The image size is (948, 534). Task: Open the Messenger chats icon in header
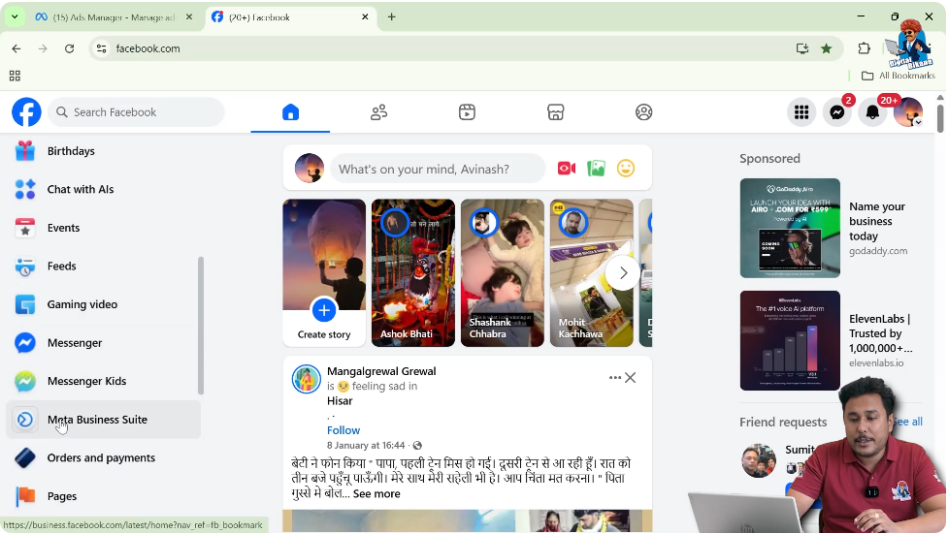point(836,112)
